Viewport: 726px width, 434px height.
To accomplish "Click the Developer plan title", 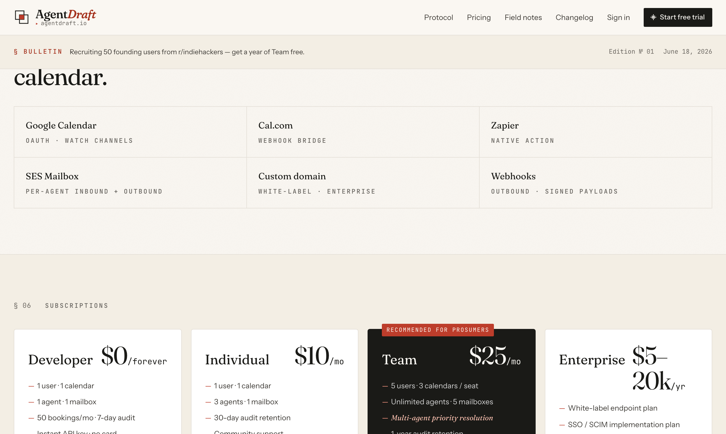I will [60, 359].
